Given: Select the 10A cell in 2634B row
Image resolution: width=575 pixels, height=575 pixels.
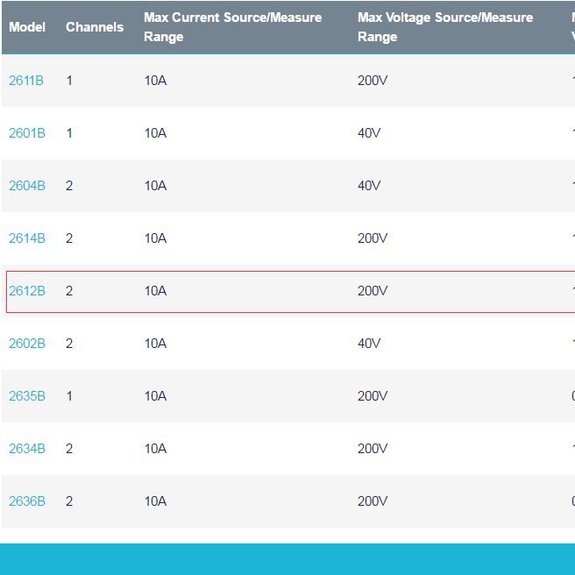Looking at the screenshot, I should (x=155, y=449).
